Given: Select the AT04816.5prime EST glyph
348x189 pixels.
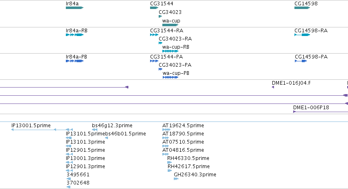Looking at the screenshot, I should [166, 154].
